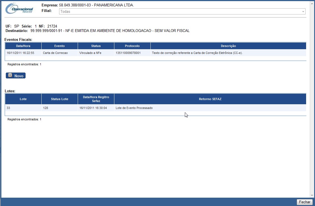315x206 pixels.
Task: Click the Protocolo column header
Action: (x=132, y=46)
